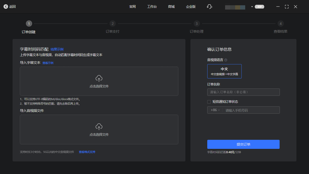Click 查看结果 step label

tap(280, 31)
